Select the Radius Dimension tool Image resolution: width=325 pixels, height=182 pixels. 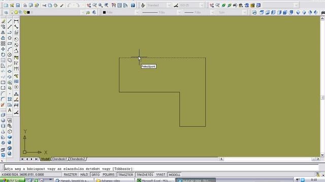[x=16, y=39]
